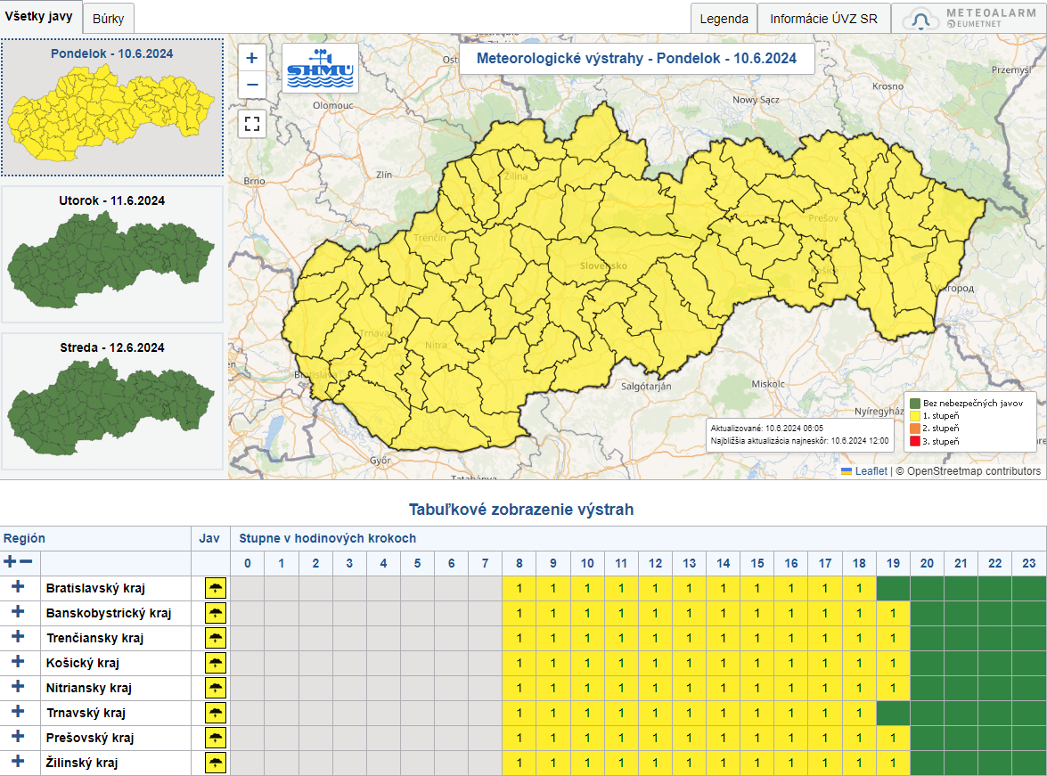
Task: Open the Leaflet attribution link
Action: (x=871, y=471)
